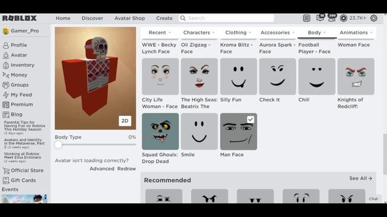Viewport: 387px width, 217px height.
Task: Switch avatar preview to 2D
Action: click(x=125, y=121)
